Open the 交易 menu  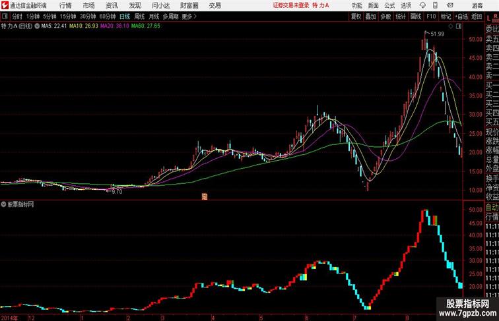click(215, 5)
